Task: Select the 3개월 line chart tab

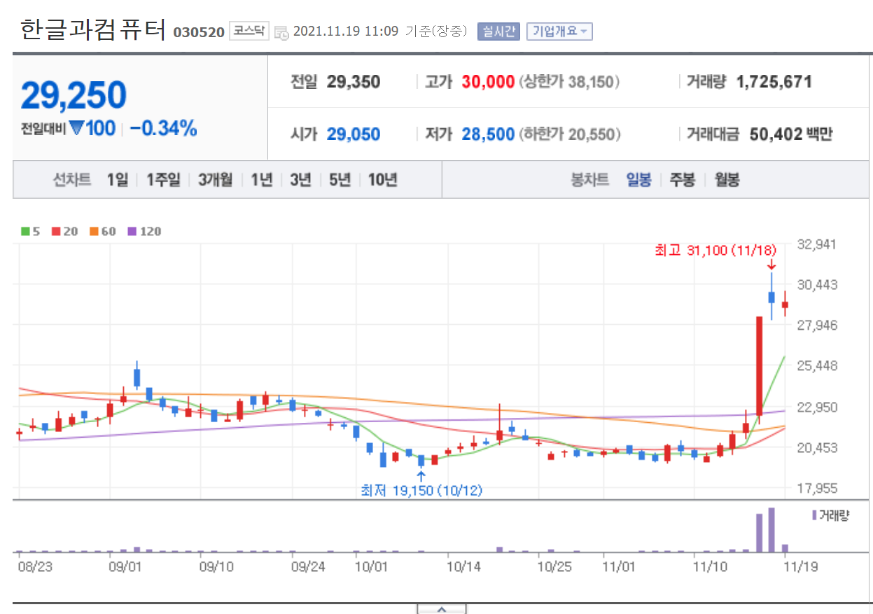Action: pyautogui.click(x=215, y=180)
